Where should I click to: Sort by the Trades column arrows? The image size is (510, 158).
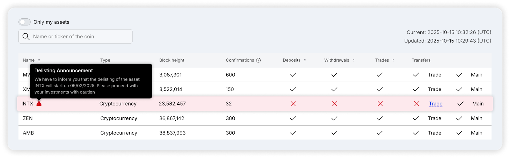[393, 60]
